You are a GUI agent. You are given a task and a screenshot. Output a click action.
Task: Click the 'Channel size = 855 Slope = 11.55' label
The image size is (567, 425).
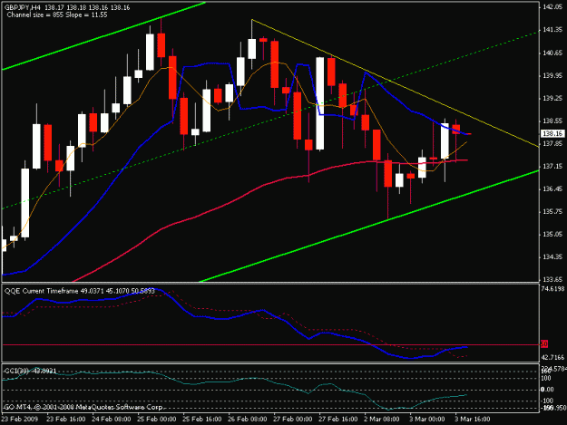pyautogui.click(x=57, y=14)
